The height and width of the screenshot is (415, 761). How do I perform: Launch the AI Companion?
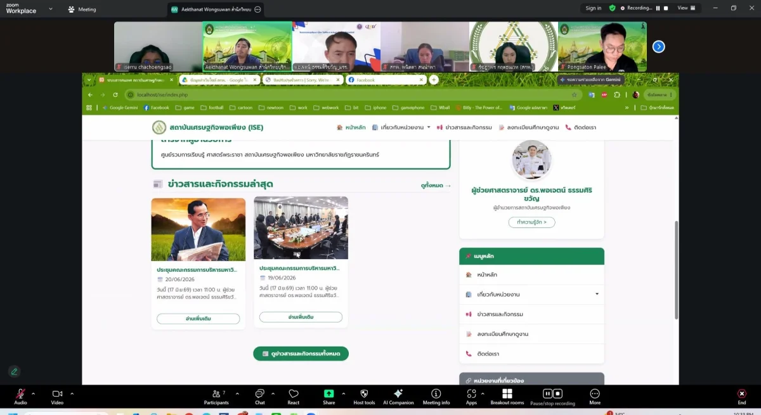click(x=398, y=397)
